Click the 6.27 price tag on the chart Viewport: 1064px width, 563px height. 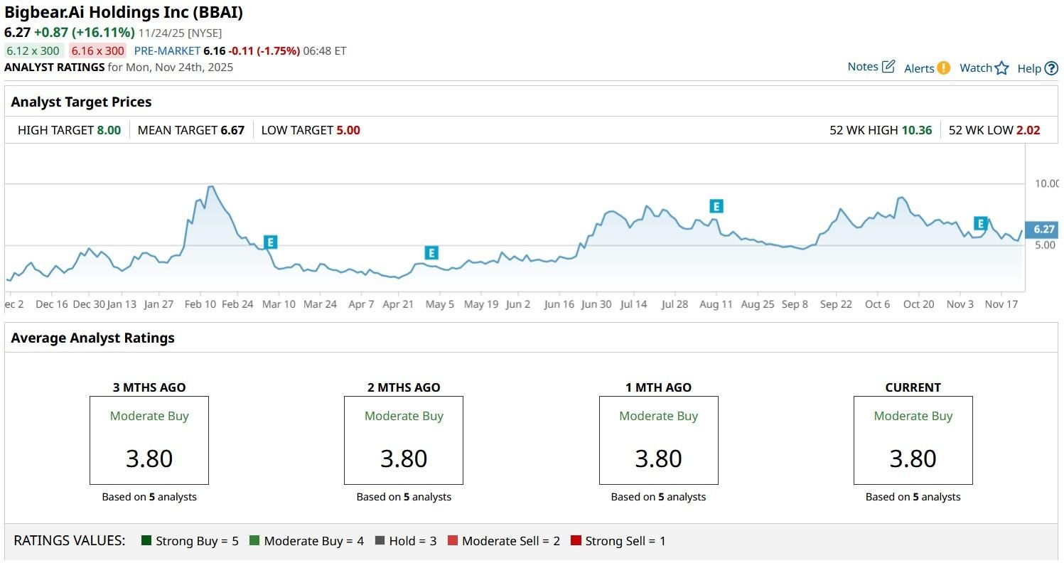[1042, 229]
